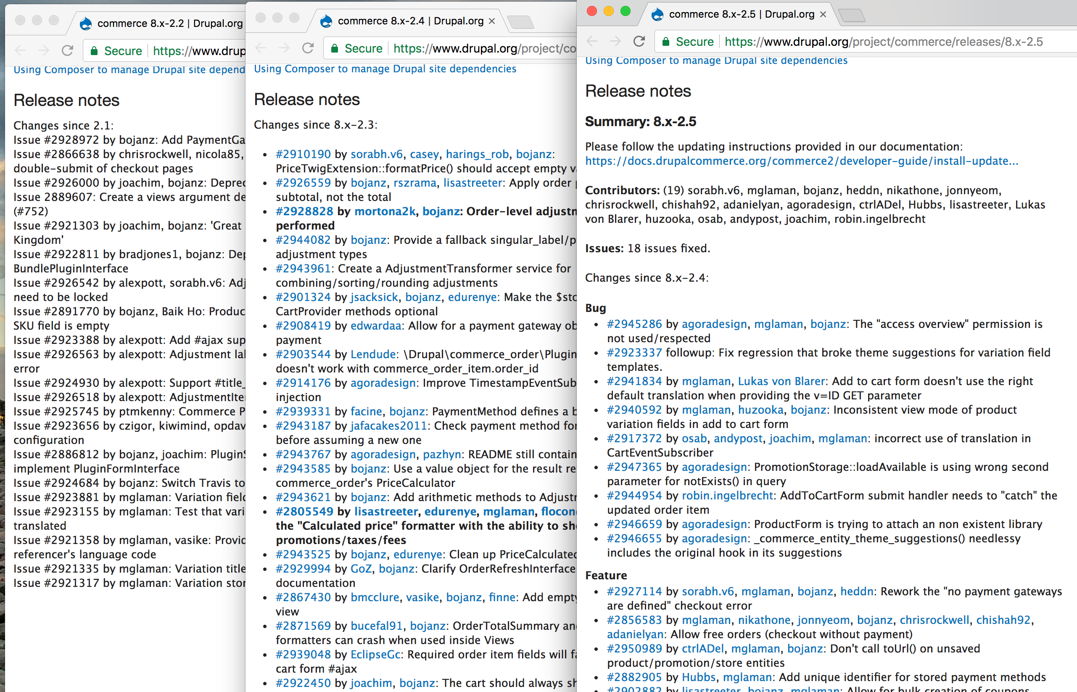
Task: Open issue #2901324 CartProvider methods
Action: point(303,297)
